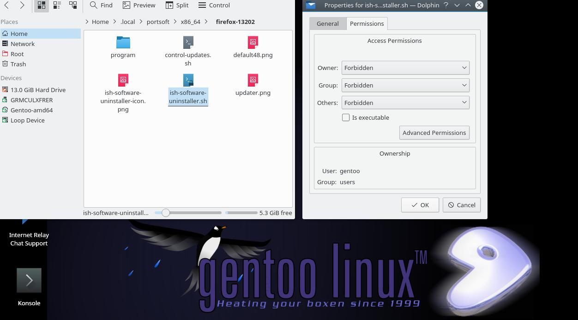Click the Properties dialog window menu icon
Image resolution: width=578 pixels, height=320 pixels.
(x=311, y=5)
